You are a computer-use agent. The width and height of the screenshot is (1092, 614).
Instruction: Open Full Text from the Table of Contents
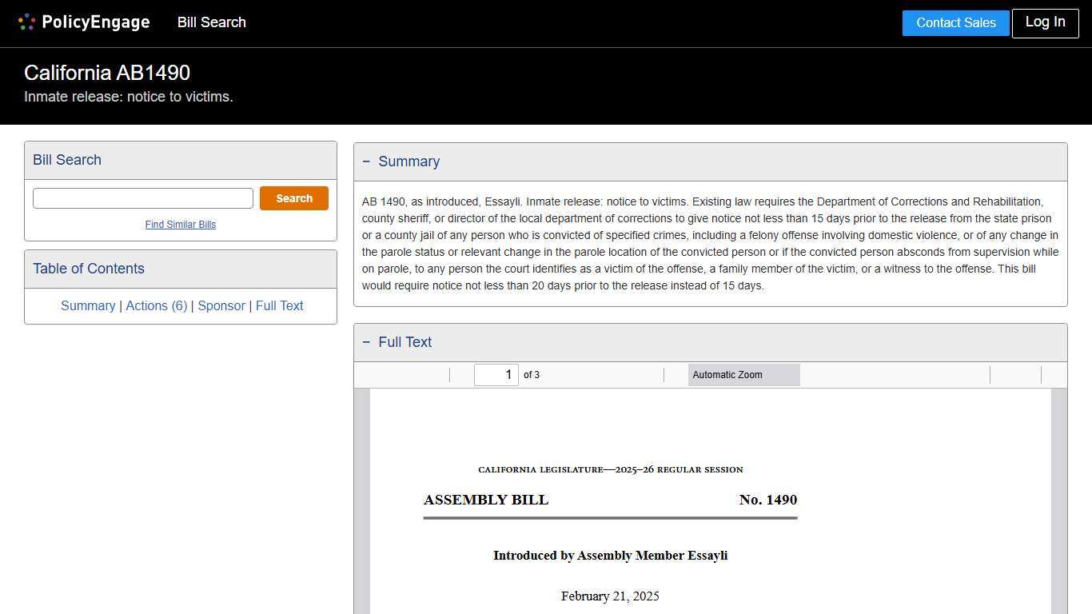(x=279, y=305)
